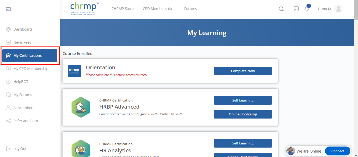
Task: Click the 'We are Online' chat text
Action: click(x=309, y=151)
